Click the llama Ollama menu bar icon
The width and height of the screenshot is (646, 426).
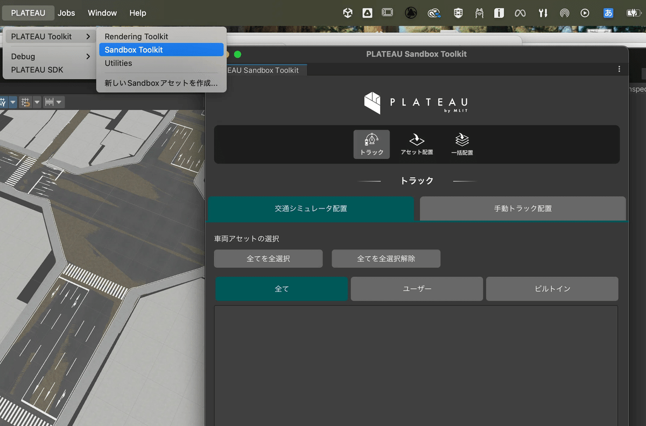[479, 13]
